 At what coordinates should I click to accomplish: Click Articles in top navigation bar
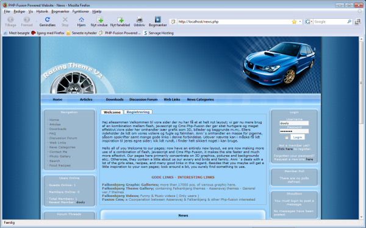point(86,99)
